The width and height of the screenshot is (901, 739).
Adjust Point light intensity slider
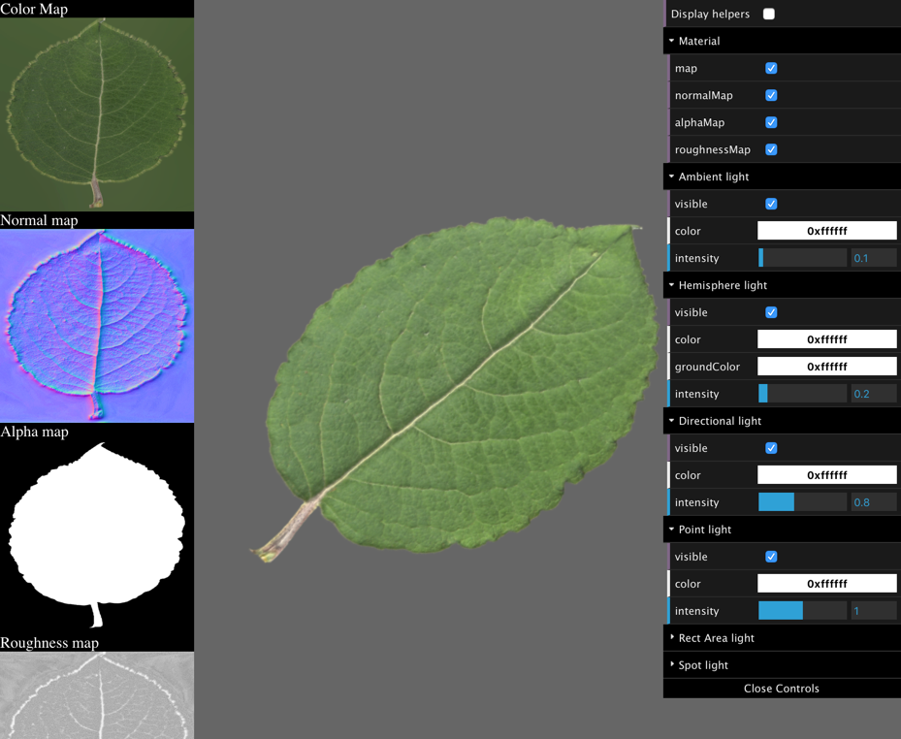(803, 611)
